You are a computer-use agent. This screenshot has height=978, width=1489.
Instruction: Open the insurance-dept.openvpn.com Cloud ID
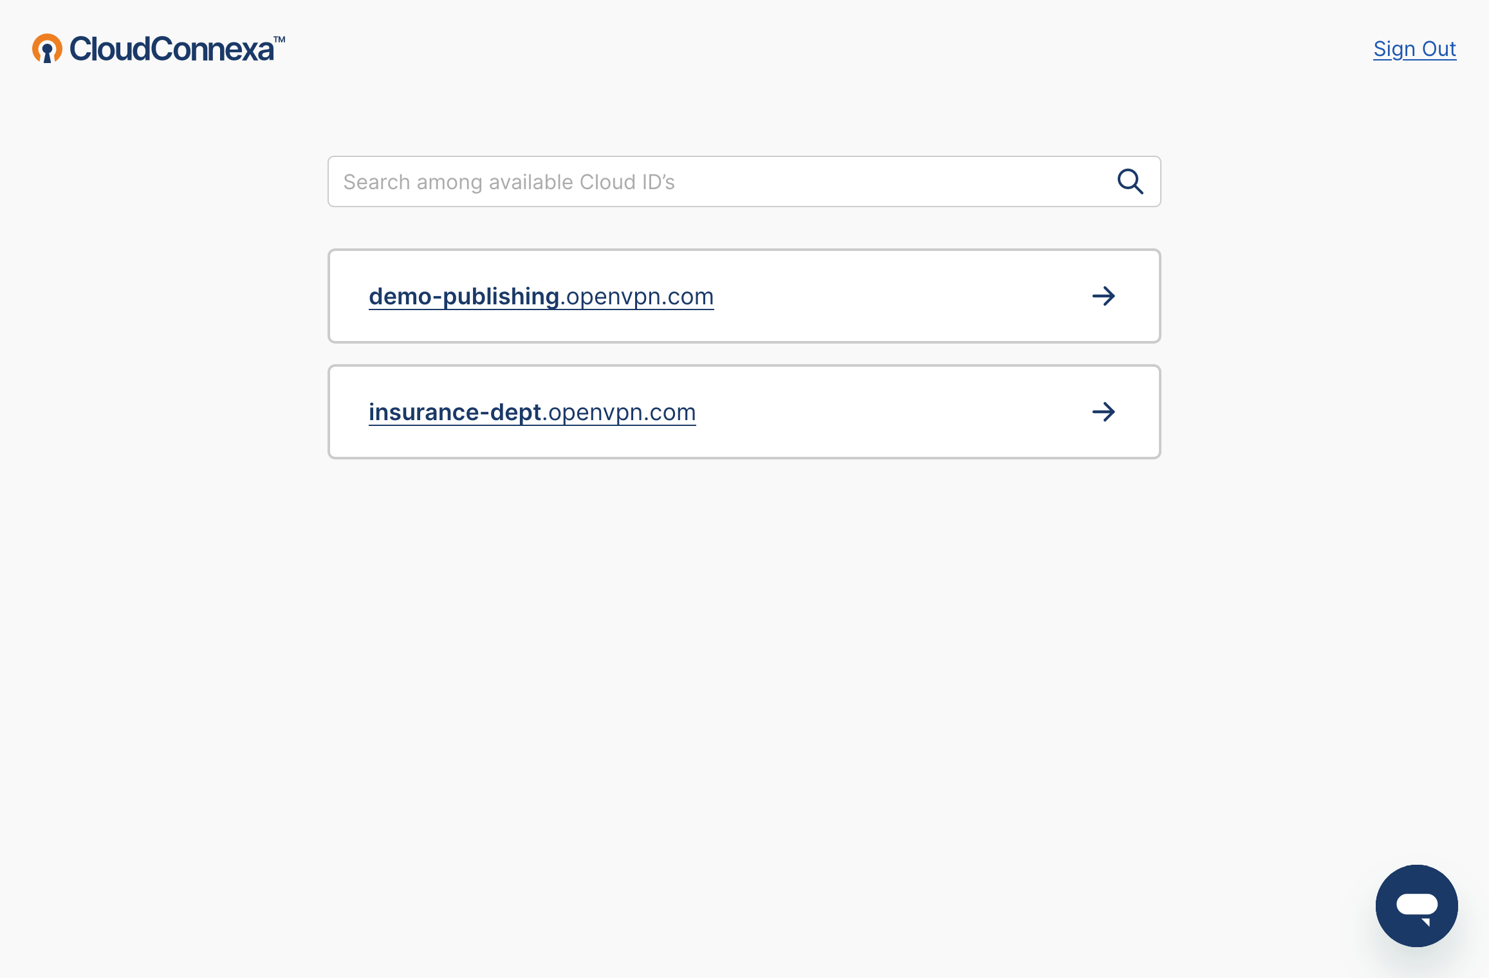click(532, 412)
